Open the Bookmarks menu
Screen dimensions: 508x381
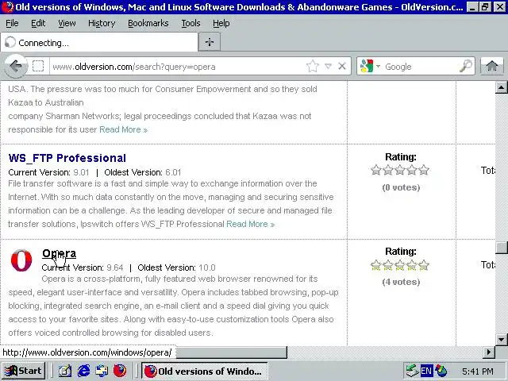(x=148, y=23)
